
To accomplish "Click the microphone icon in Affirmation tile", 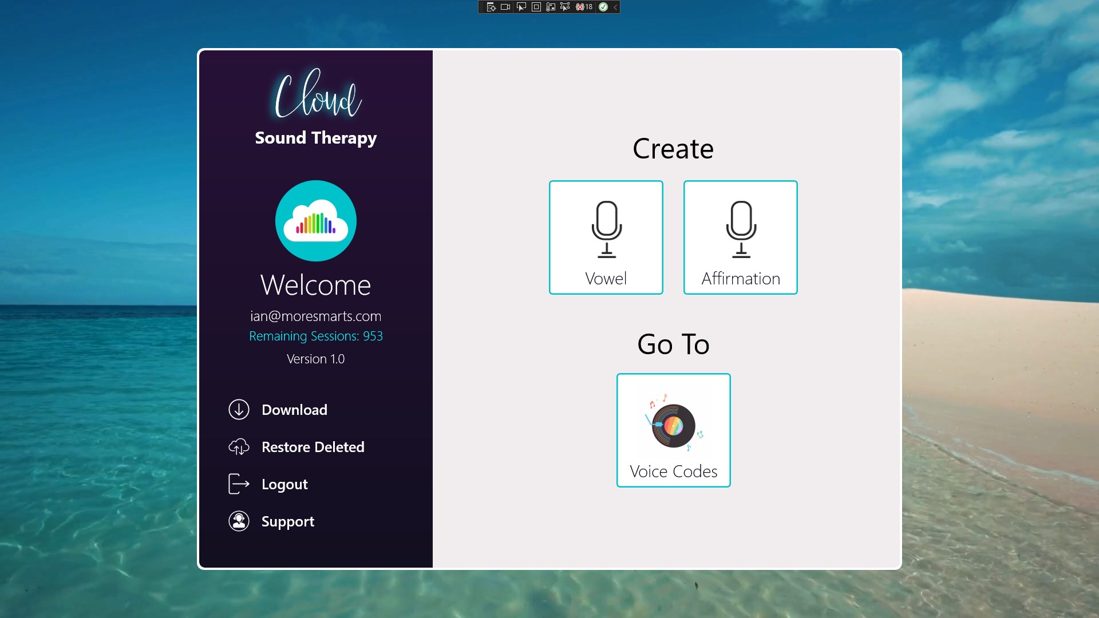I will [x=741, y=229].
